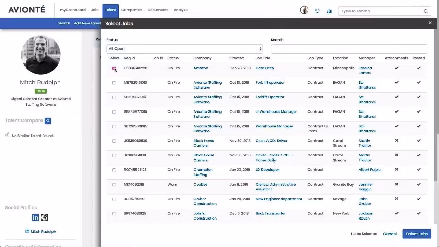Open the Documents menu
The height and width of the screenshot is (247, 439).
coord(158,10)
